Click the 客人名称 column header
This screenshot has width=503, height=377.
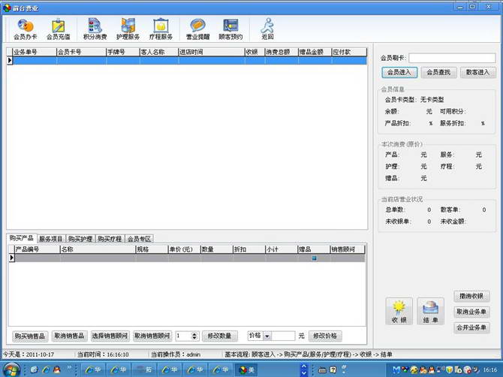[159, 52]
